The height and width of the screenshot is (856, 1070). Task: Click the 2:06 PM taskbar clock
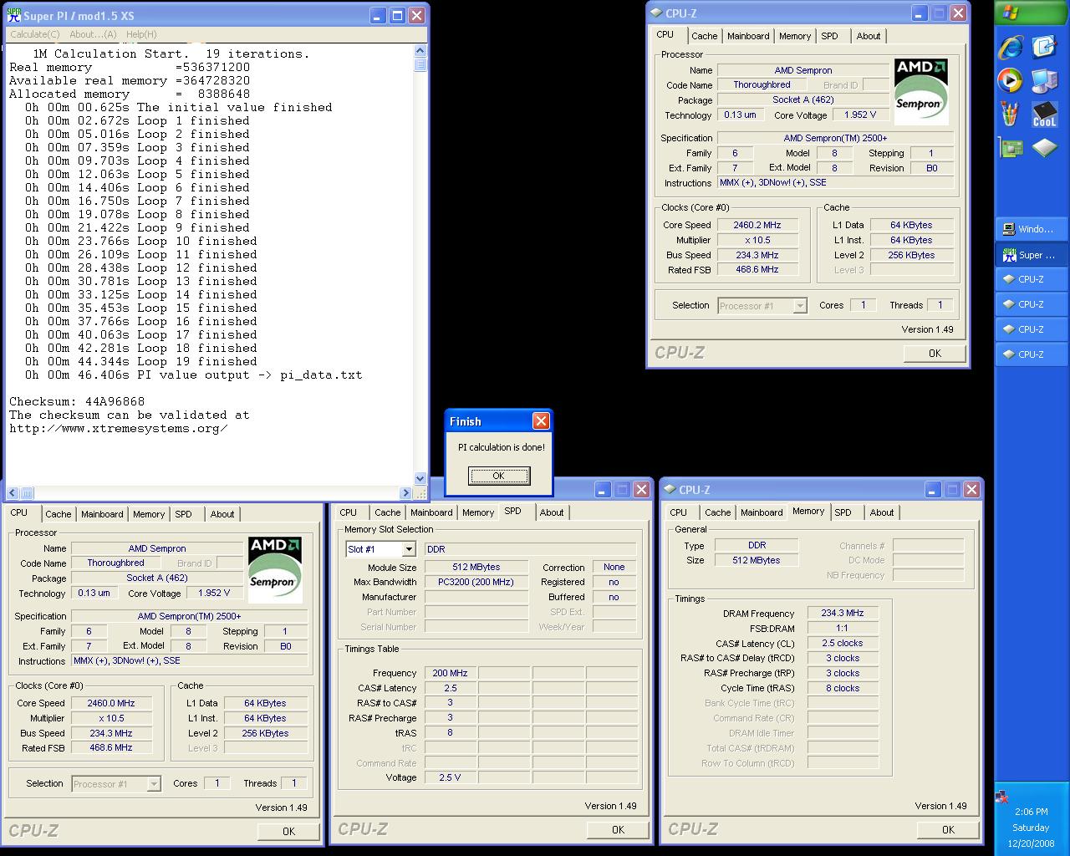click(x=1031, y=812)
